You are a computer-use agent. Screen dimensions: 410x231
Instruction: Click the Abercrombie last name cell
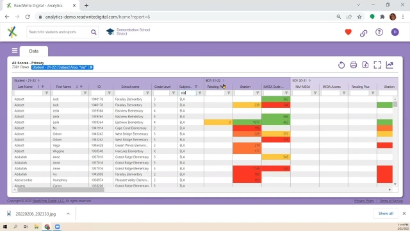click(31, 180)
